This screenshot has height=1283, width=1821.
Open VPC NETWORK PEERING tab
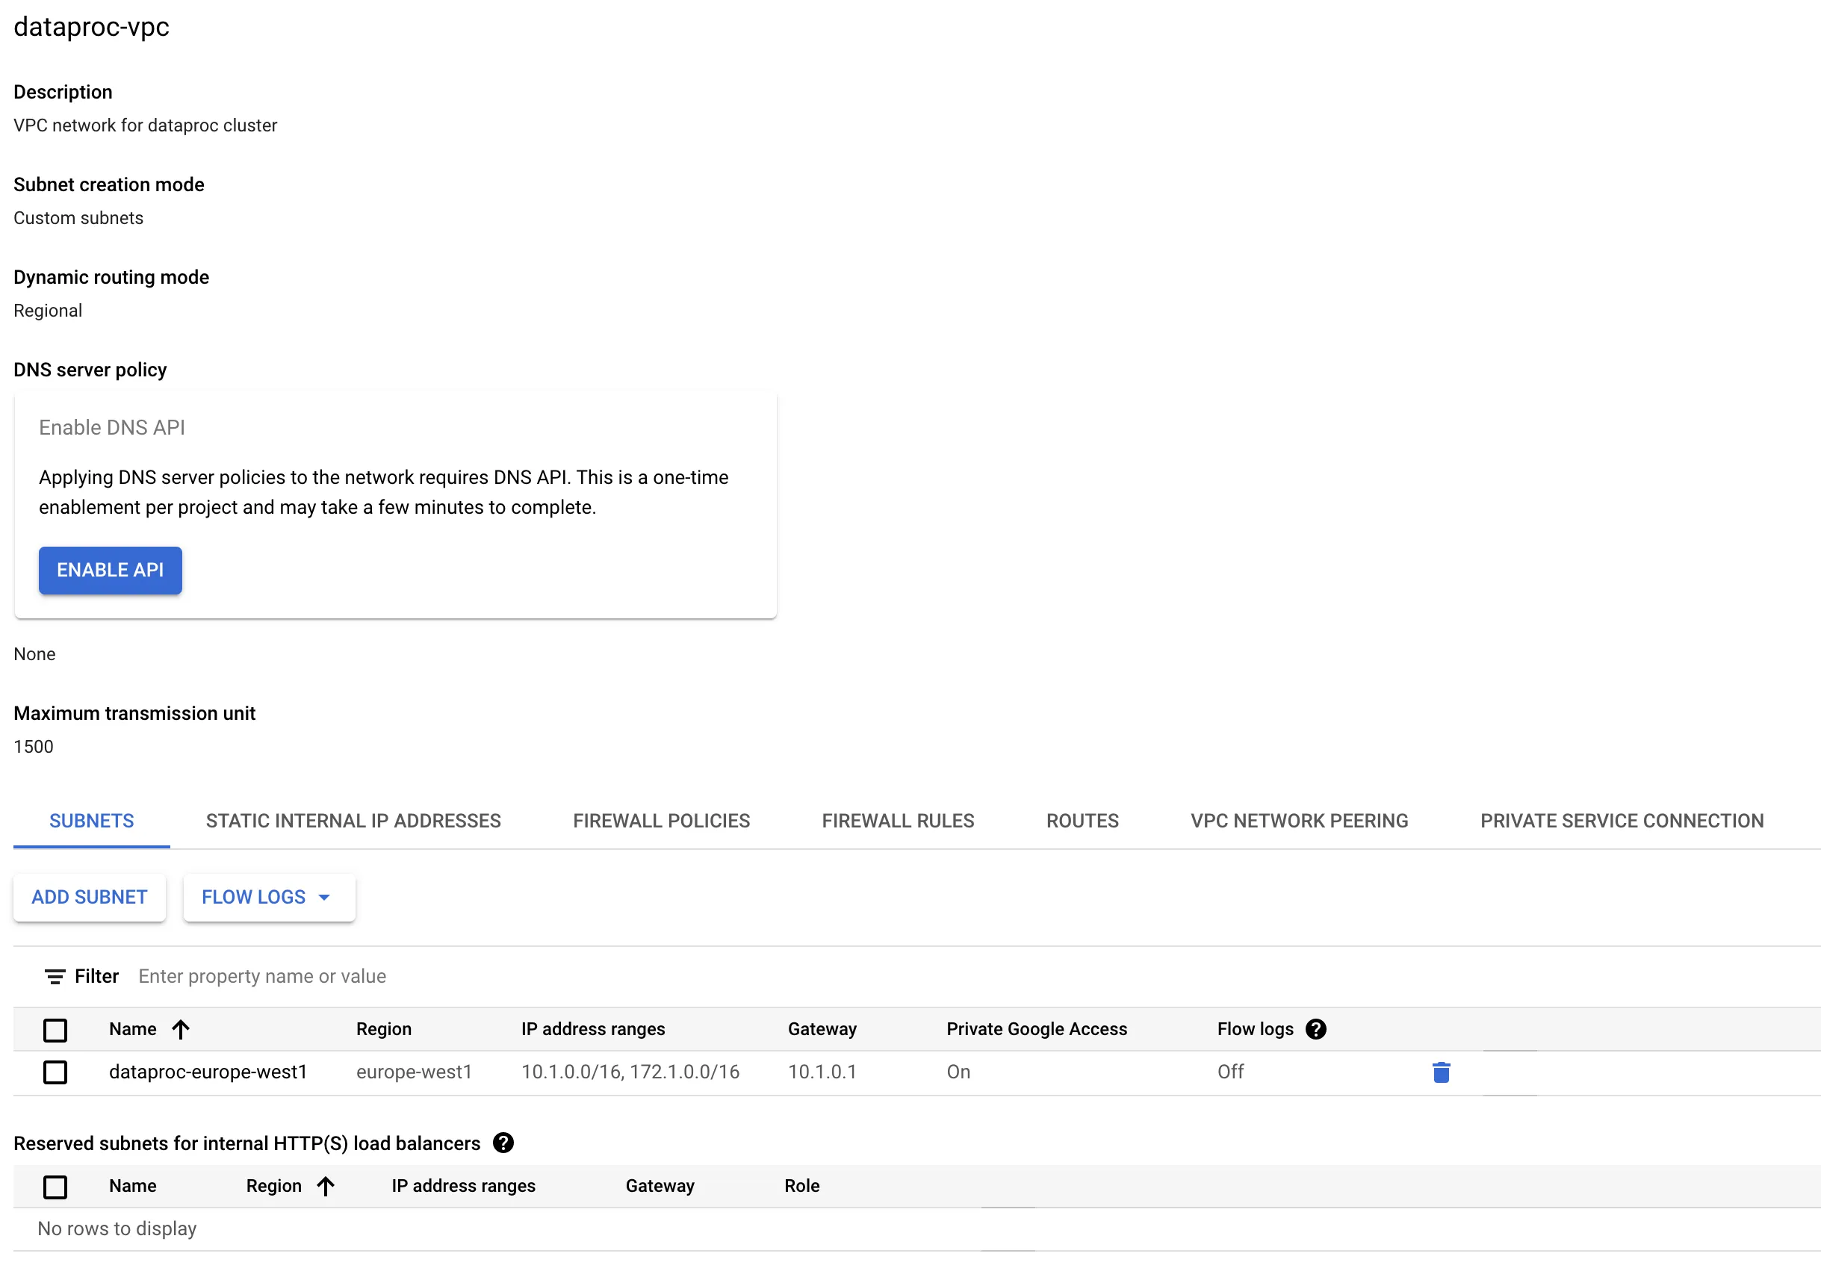click(x=1298, y=821)
